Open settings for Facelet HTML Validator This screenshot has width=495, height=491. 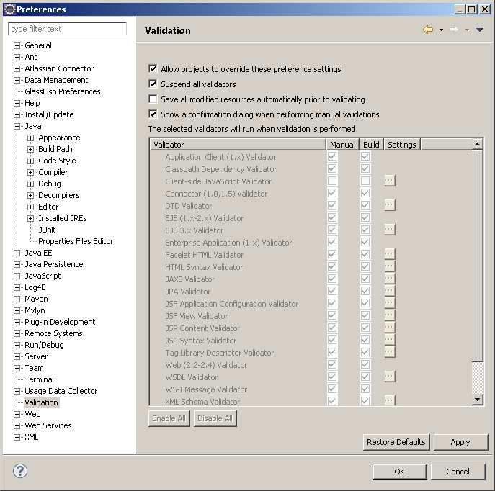390,254
